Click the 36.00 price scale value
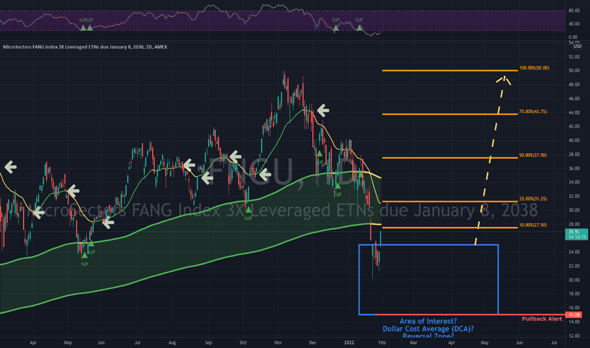The height and width of the screenshot is (348, 590). [x=574, y=168]
